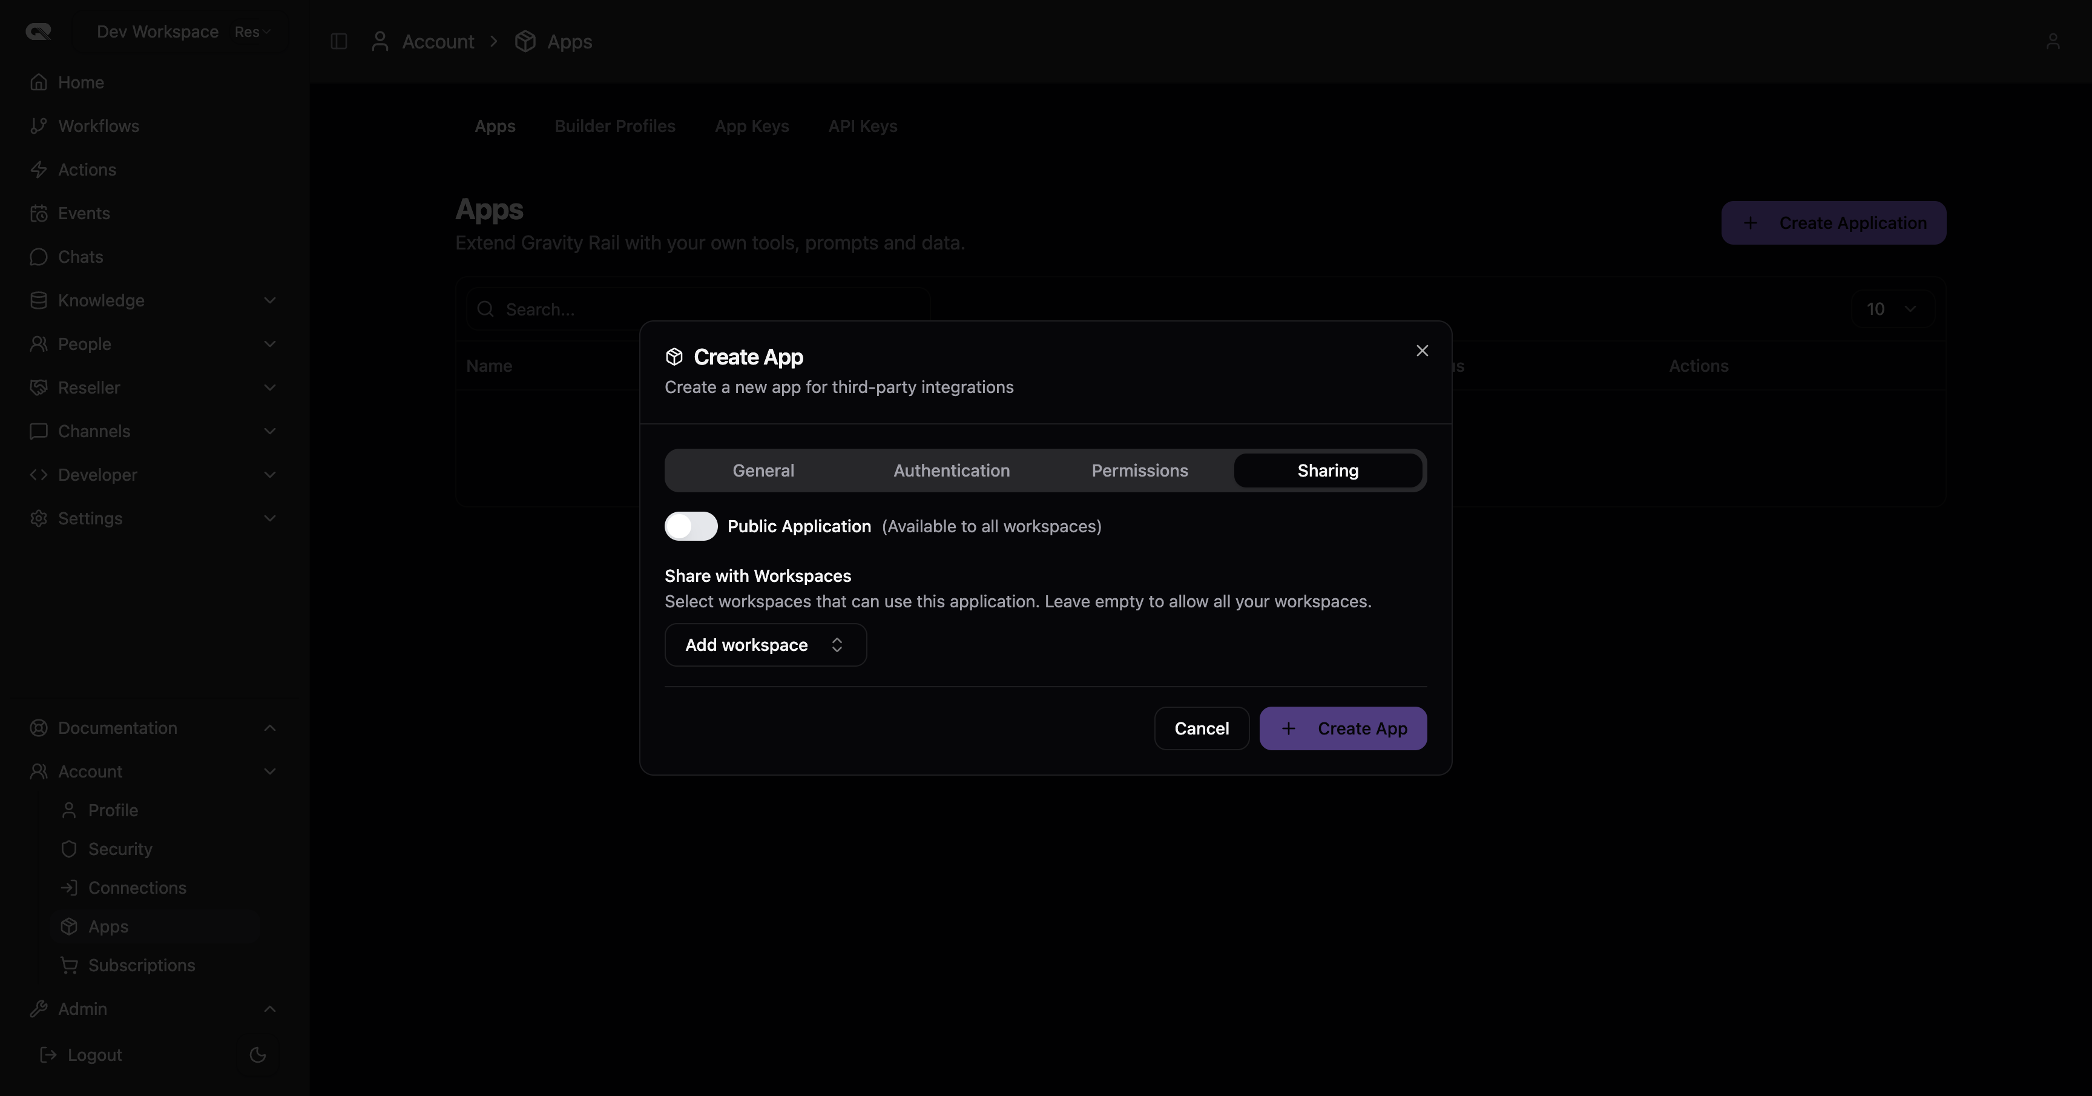Viewport: 2092px width, 1096px height.
Task: Click the Developer code brackets icon
Action: (x=38, y=475)
